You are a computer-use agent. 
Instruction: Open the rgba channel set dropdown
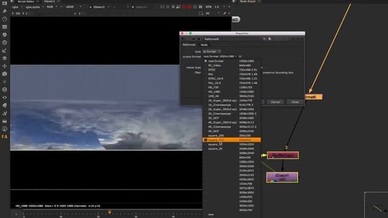click(18, 7)
